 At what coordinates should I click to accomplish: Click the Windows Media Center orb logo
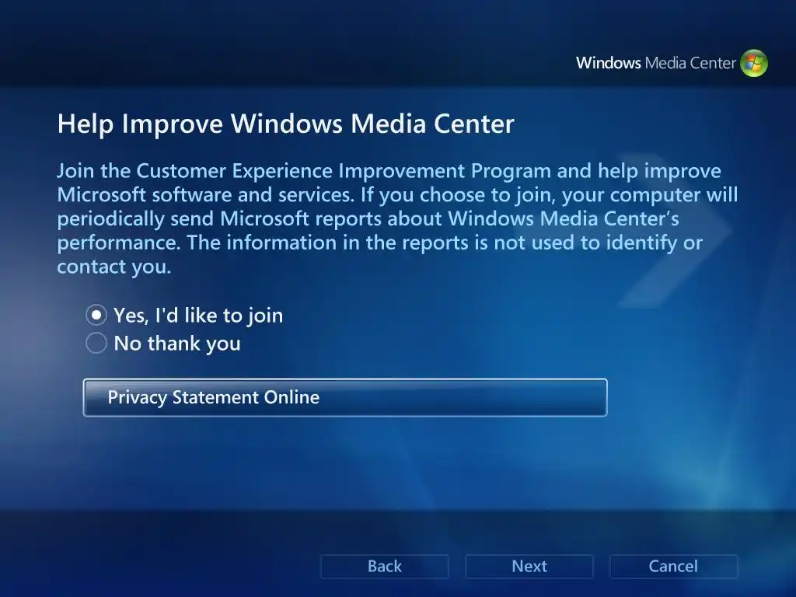(754, 63)
